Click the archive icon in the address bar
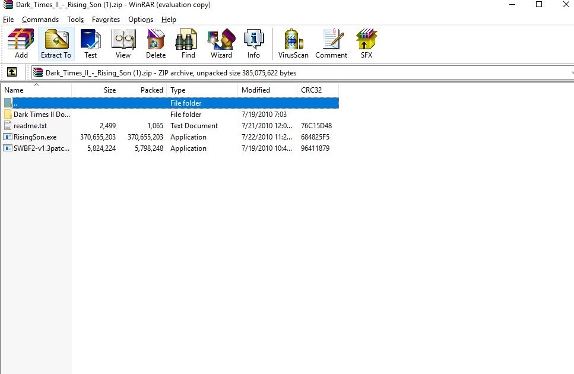The width and height of the screenshot is (574, 374). (x=38, y=72)
